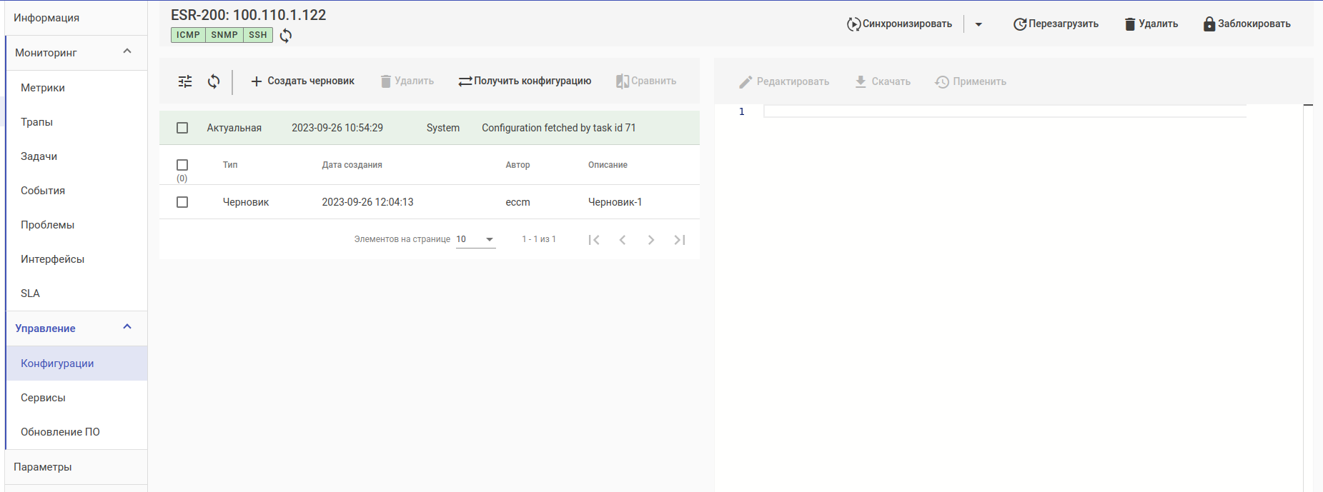Viewport: 1323px width, 492px height.
Task: Select Конфигурации in the sidebar
Action: (76, 363)
